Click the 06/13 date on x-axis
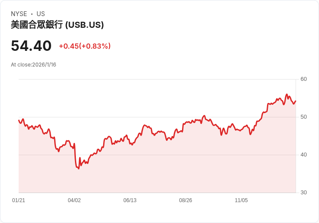319x223 pixels. tap(130, 200)
